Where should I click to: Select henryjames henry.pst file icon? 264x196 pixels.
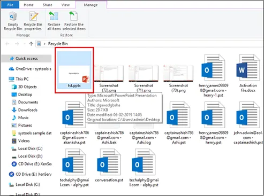pos(213,115)
